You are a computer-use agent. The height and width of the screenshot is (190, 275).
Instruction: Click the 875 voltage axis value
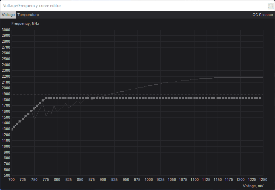[92, 180]
